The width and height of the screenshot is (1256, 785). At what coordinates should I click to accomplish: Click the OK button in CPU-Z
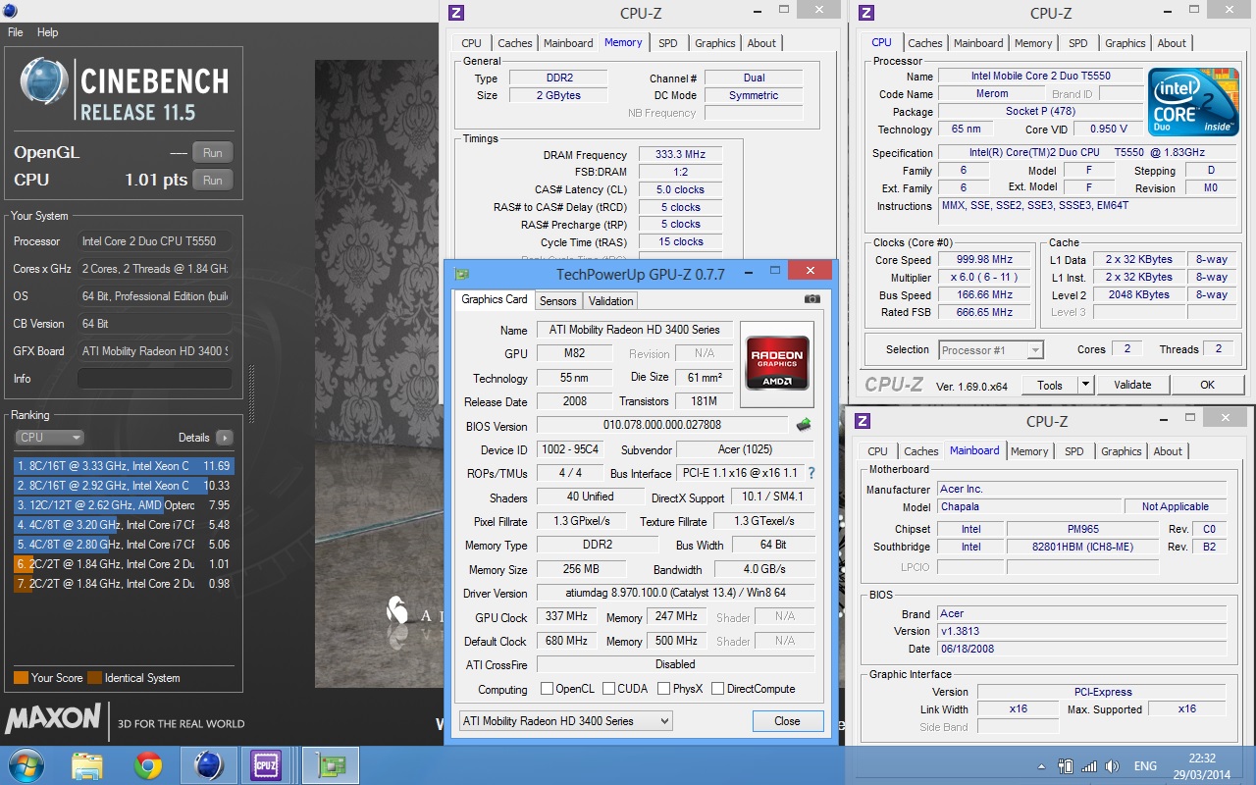click(1208, 385)
